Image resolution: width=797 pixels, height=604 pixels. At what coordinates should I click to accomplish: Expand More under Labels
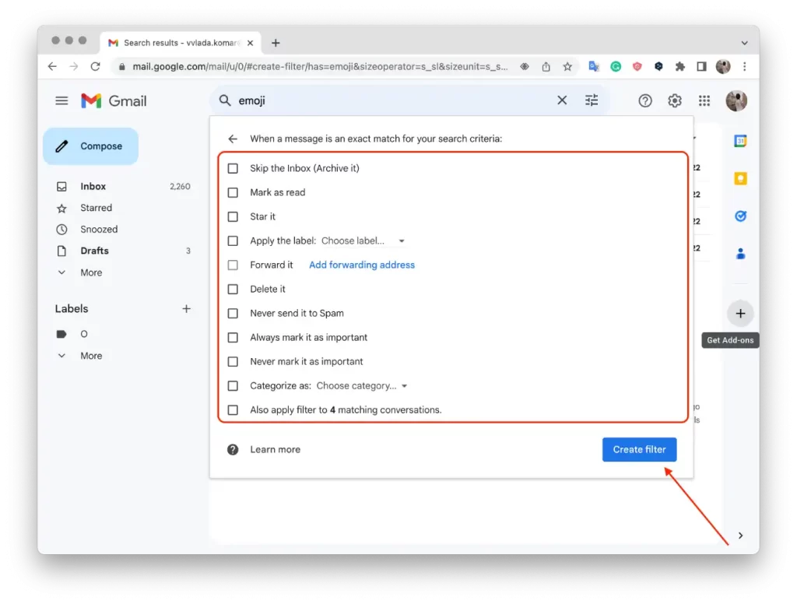pos(91,356)
